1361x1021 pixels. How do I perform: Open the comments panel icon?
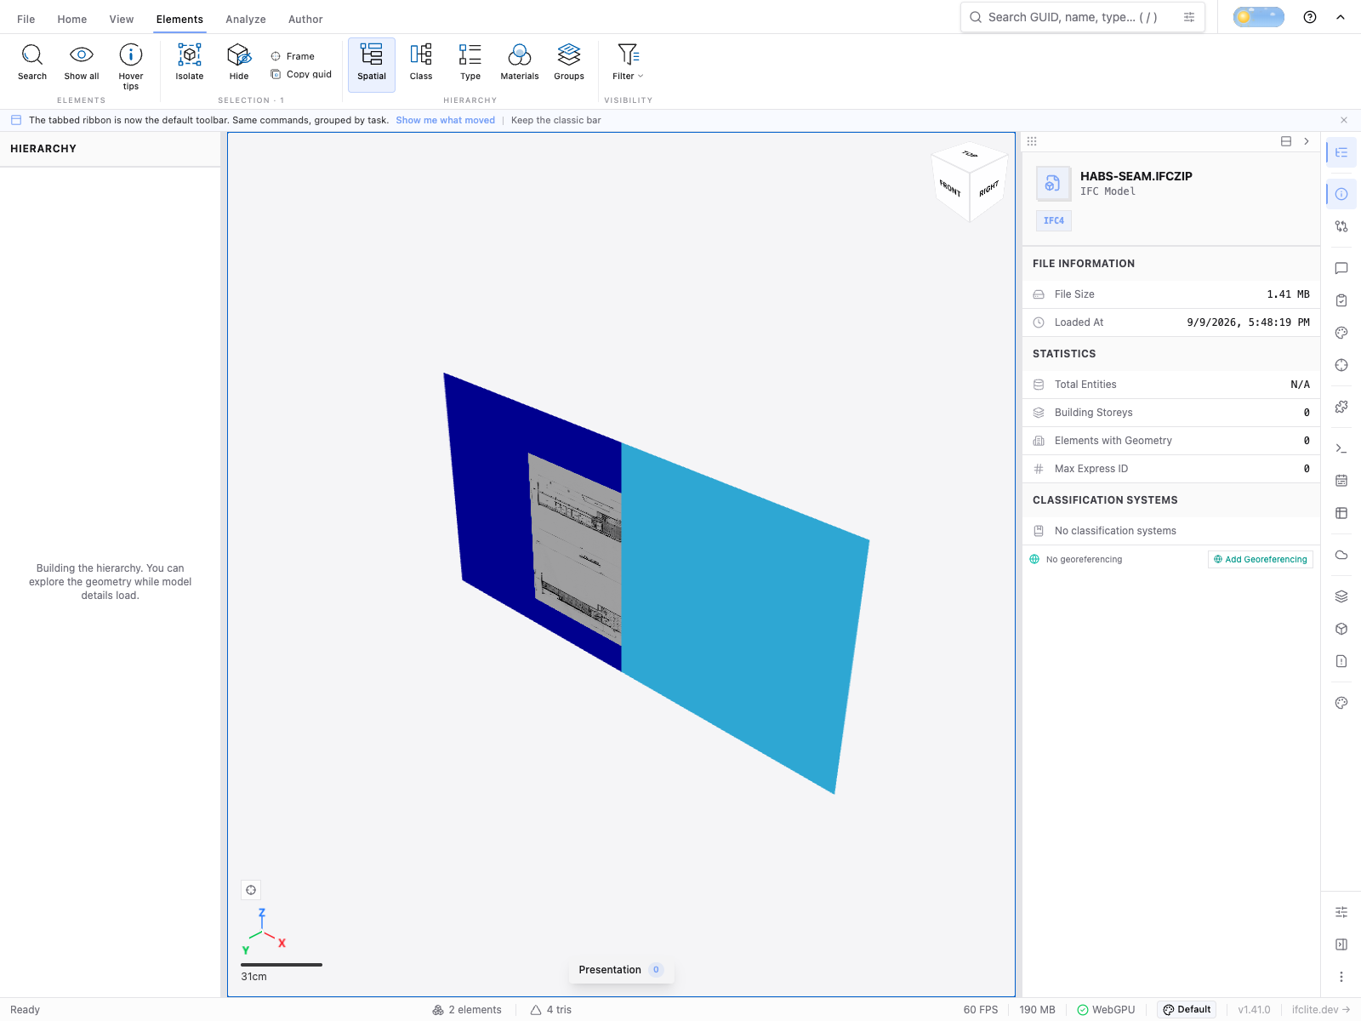1341,268
